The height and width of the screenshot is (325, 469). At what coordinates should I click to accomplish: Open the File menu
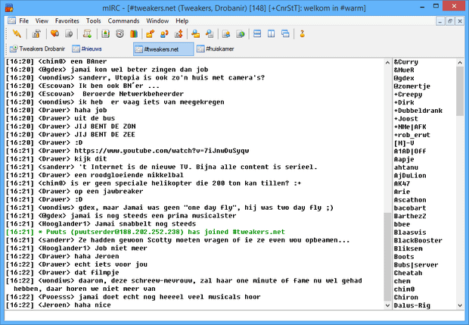point(24,21)
